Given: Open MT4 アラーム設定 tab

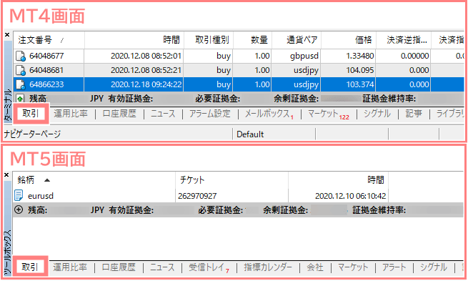Looking at the screenshot, I should coord(210,114).
